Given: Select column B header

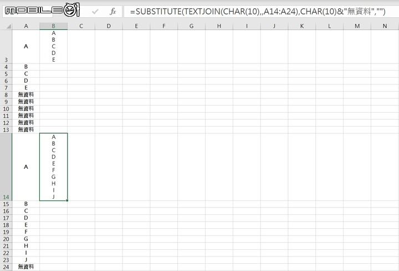Looking at the screenshot, I should click(x=53, y=26).
